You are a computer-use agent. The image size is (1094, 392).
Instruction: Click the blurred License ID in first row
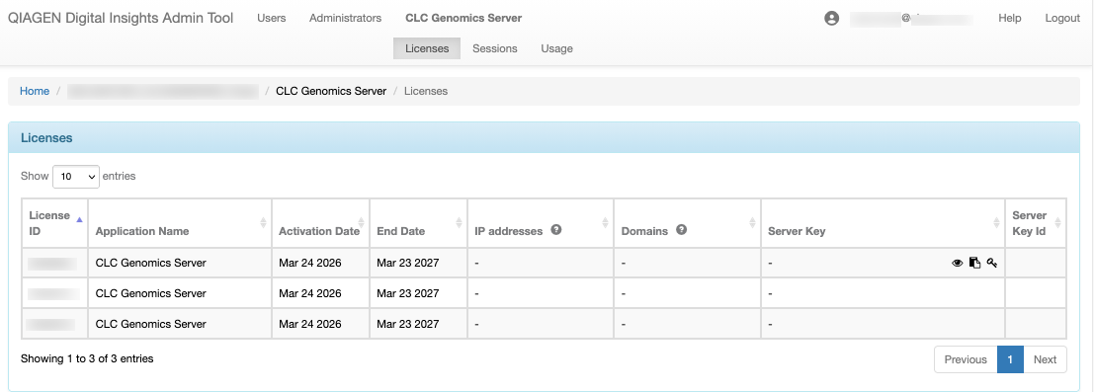click(52, 263)
